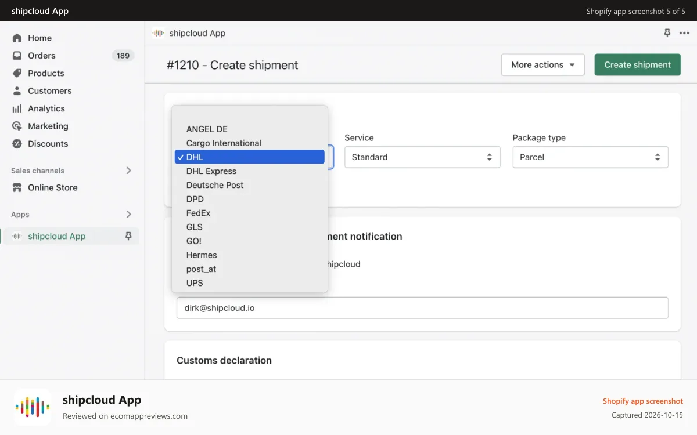This screenshot has height=435, width=697.
Task: Click the Orders inbox icon
Action: click(17, 56)
